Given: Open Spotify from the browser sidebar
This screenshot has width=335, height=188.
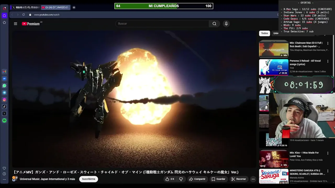Looking at the screenshot, I should (4, 120).
